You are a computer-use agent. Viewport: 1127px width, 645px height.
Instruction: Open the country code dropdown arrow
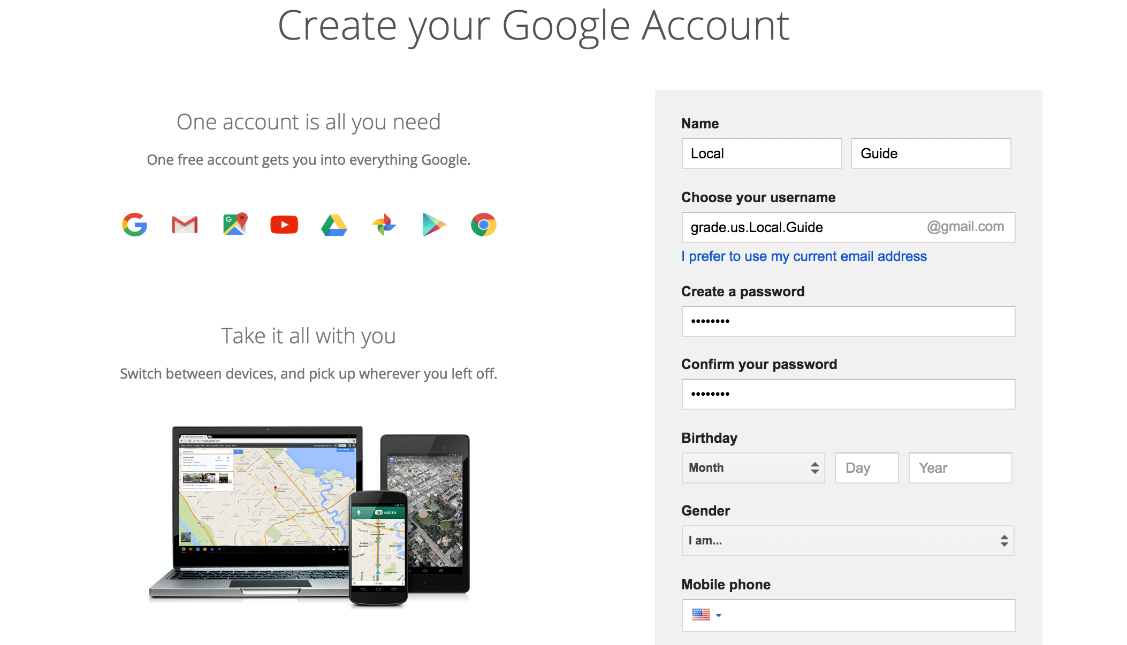(719, 616)
